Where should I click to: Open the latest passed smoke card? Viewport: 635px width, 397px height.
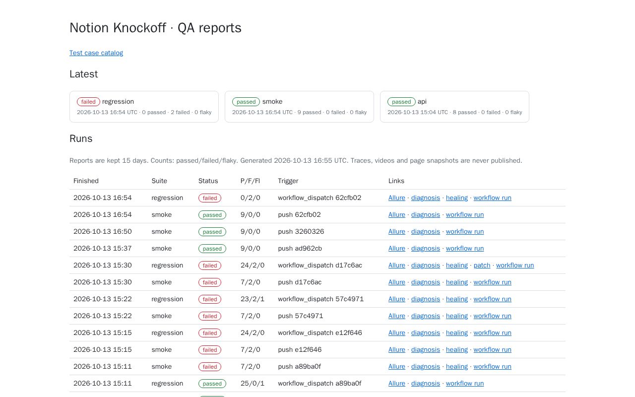tap(299, 107)
